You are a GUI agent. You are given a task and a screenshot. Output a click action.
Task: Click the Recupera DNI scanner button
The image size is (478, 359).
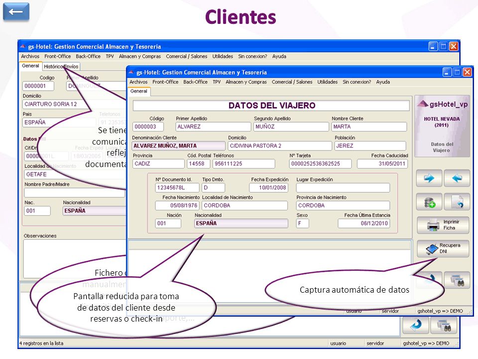click(443, 248)
